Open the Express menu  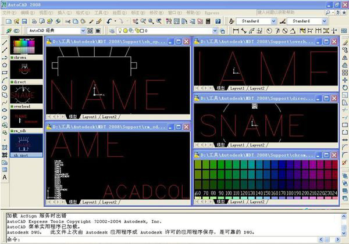(x=212, y=13)
